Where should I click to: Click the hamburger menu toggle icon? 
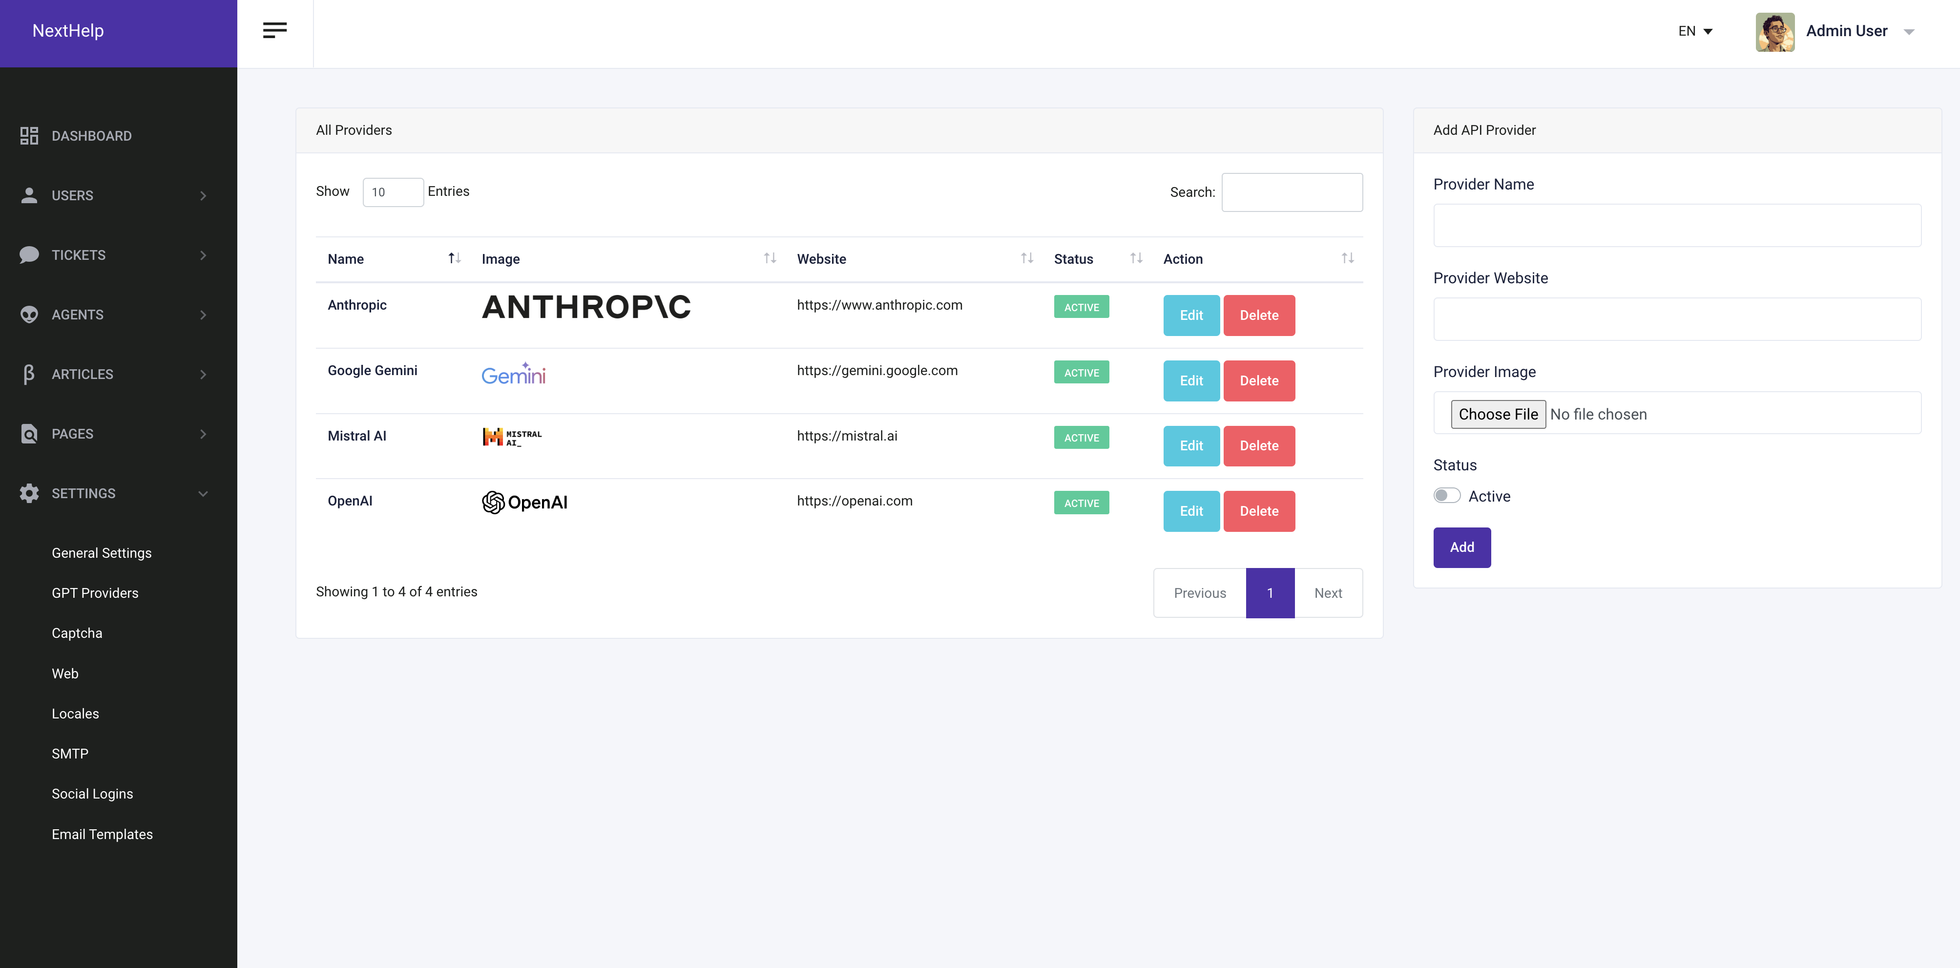(x=275, y=30)
